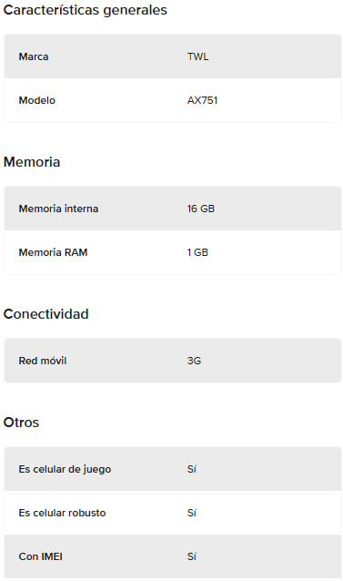
Task: Click the Características generales heading
Action: [86, 10]
